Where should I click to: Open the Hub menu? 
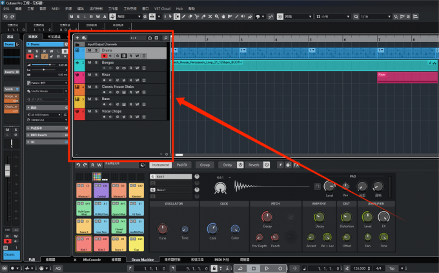tap(179, 8)
